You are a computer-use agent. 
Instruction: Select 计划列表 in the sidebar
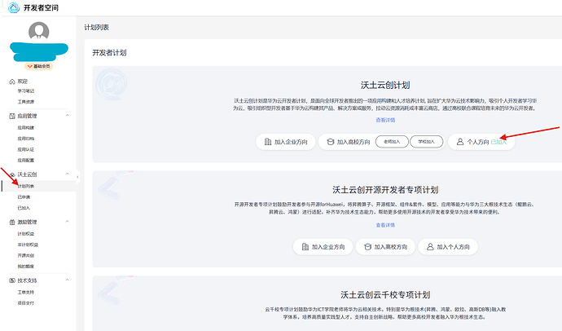(x=26, y=187)
